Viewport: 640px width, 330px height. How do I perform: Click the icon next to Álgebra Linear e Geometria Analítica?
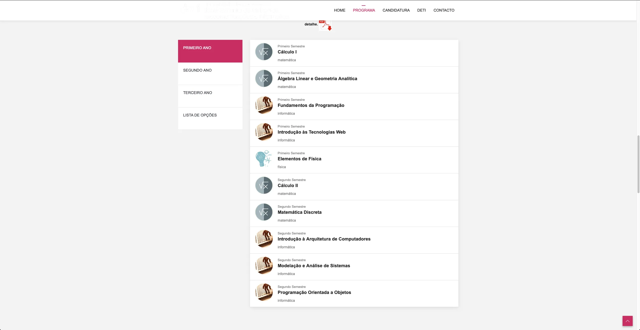[x=264, y=78]
